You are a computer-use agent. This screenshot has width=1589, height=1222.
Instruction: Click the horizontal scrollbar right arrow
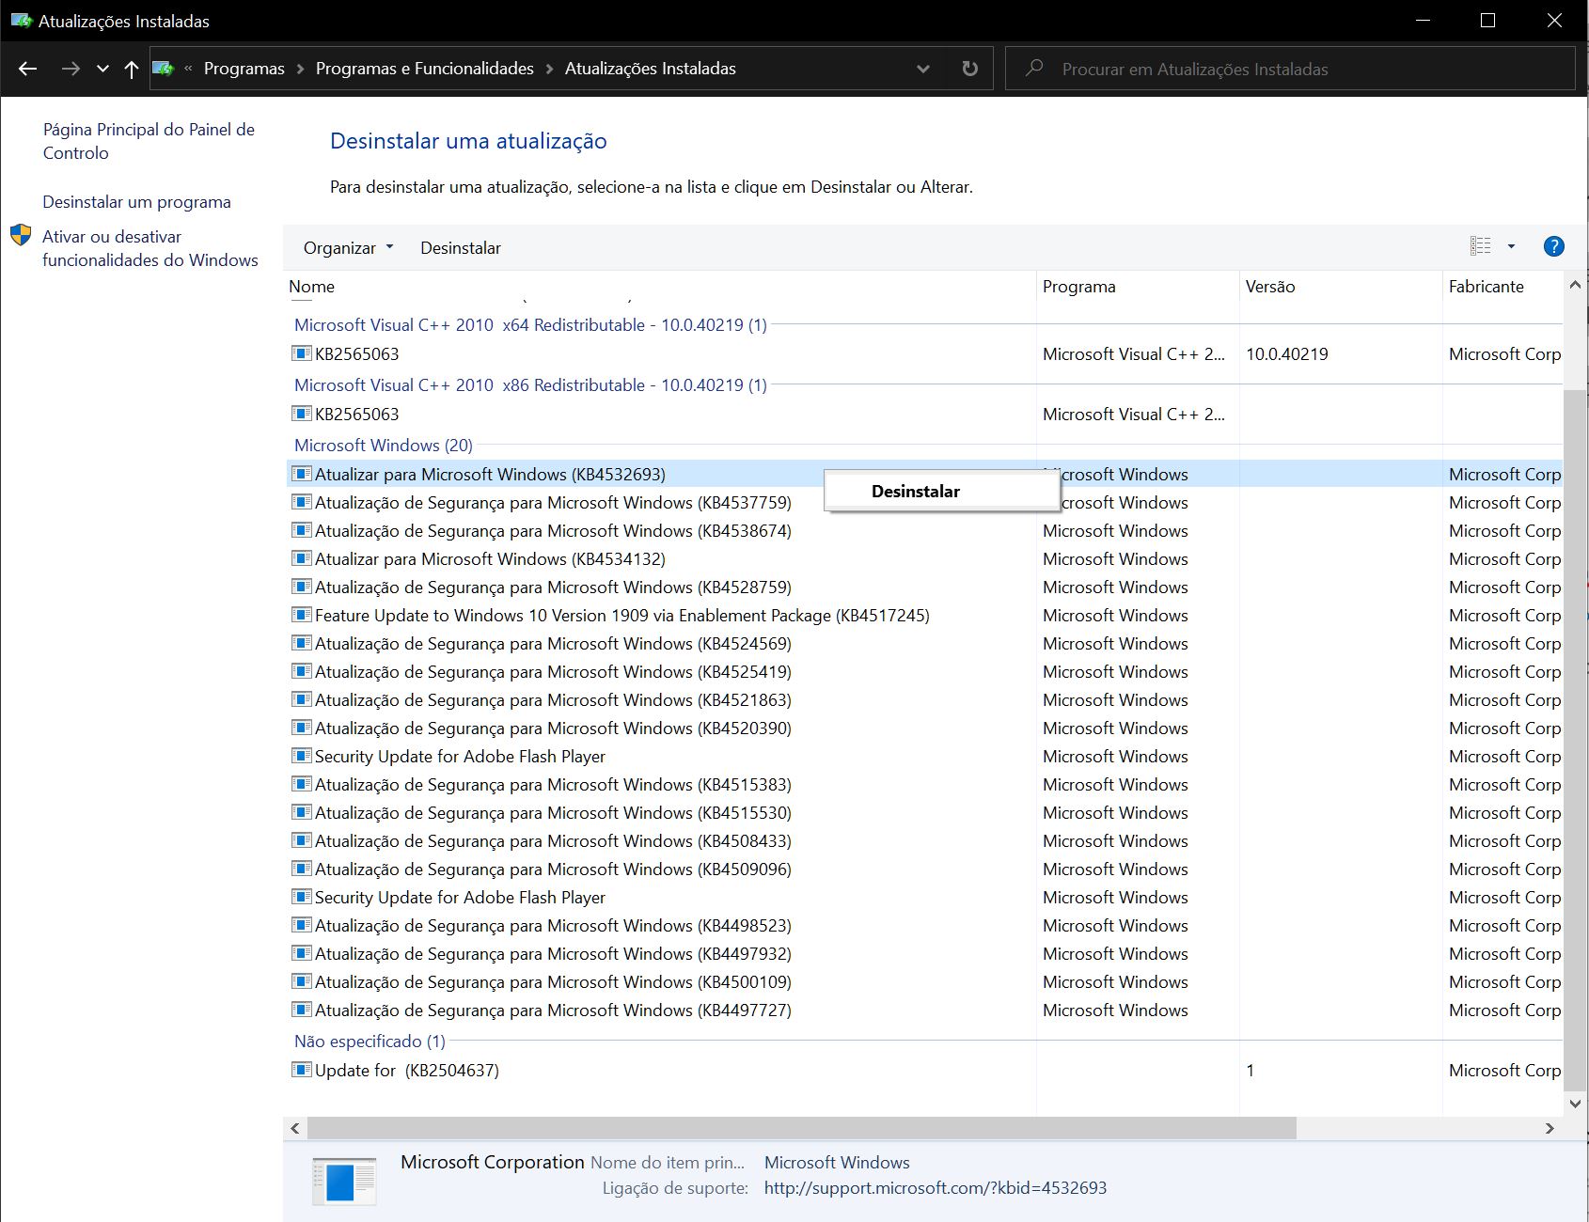(x=1550, y=1128)
